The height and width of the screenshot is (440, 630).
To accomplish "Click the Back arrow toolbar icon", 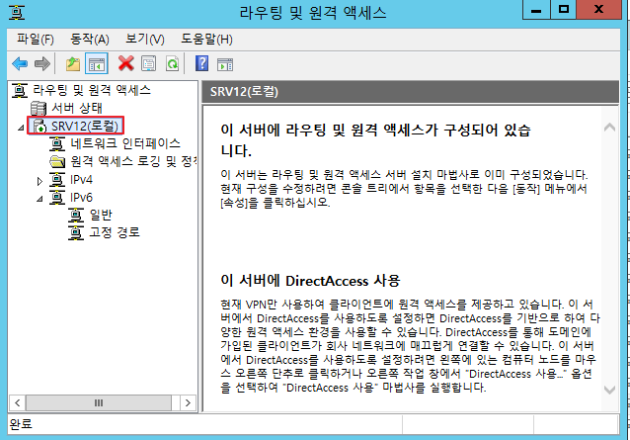I will pos(20,63).
